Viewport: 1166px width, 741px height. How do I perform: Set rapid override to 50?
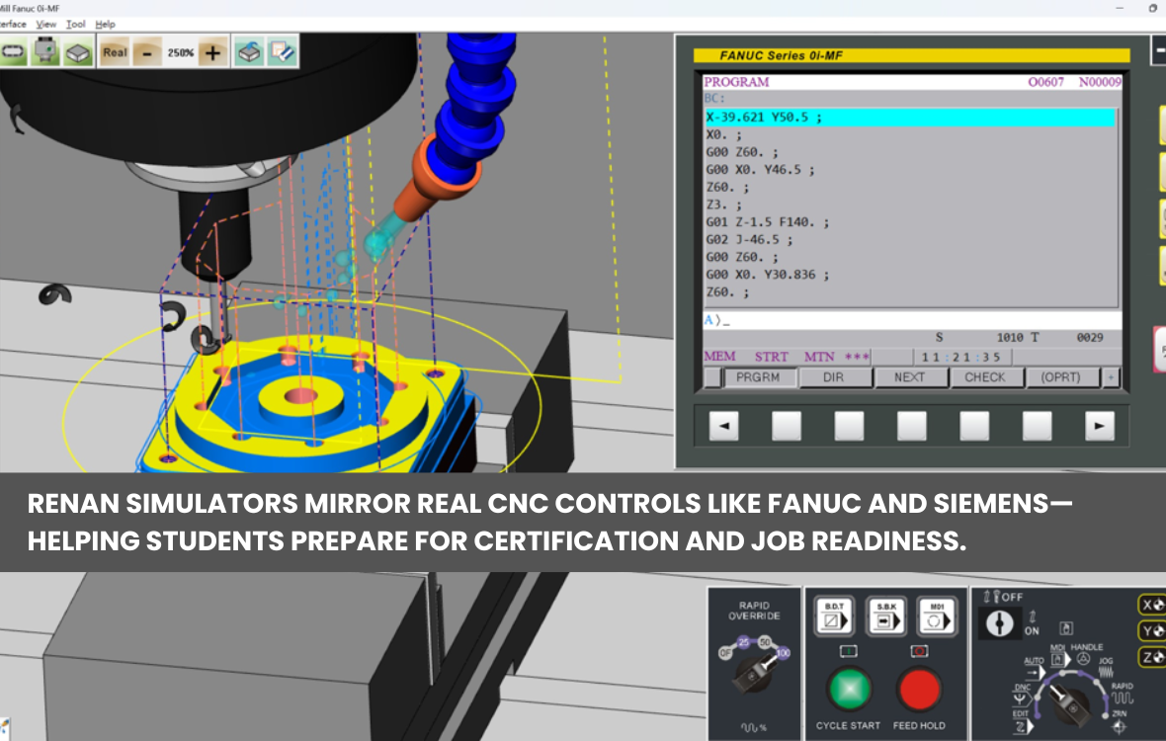(765, 641)
